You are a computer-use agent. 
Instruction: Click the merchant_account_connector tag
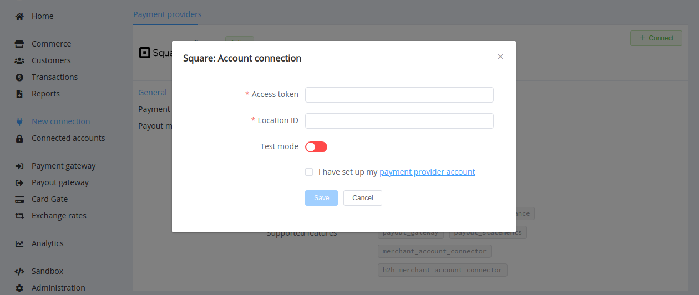click(434, 251)
